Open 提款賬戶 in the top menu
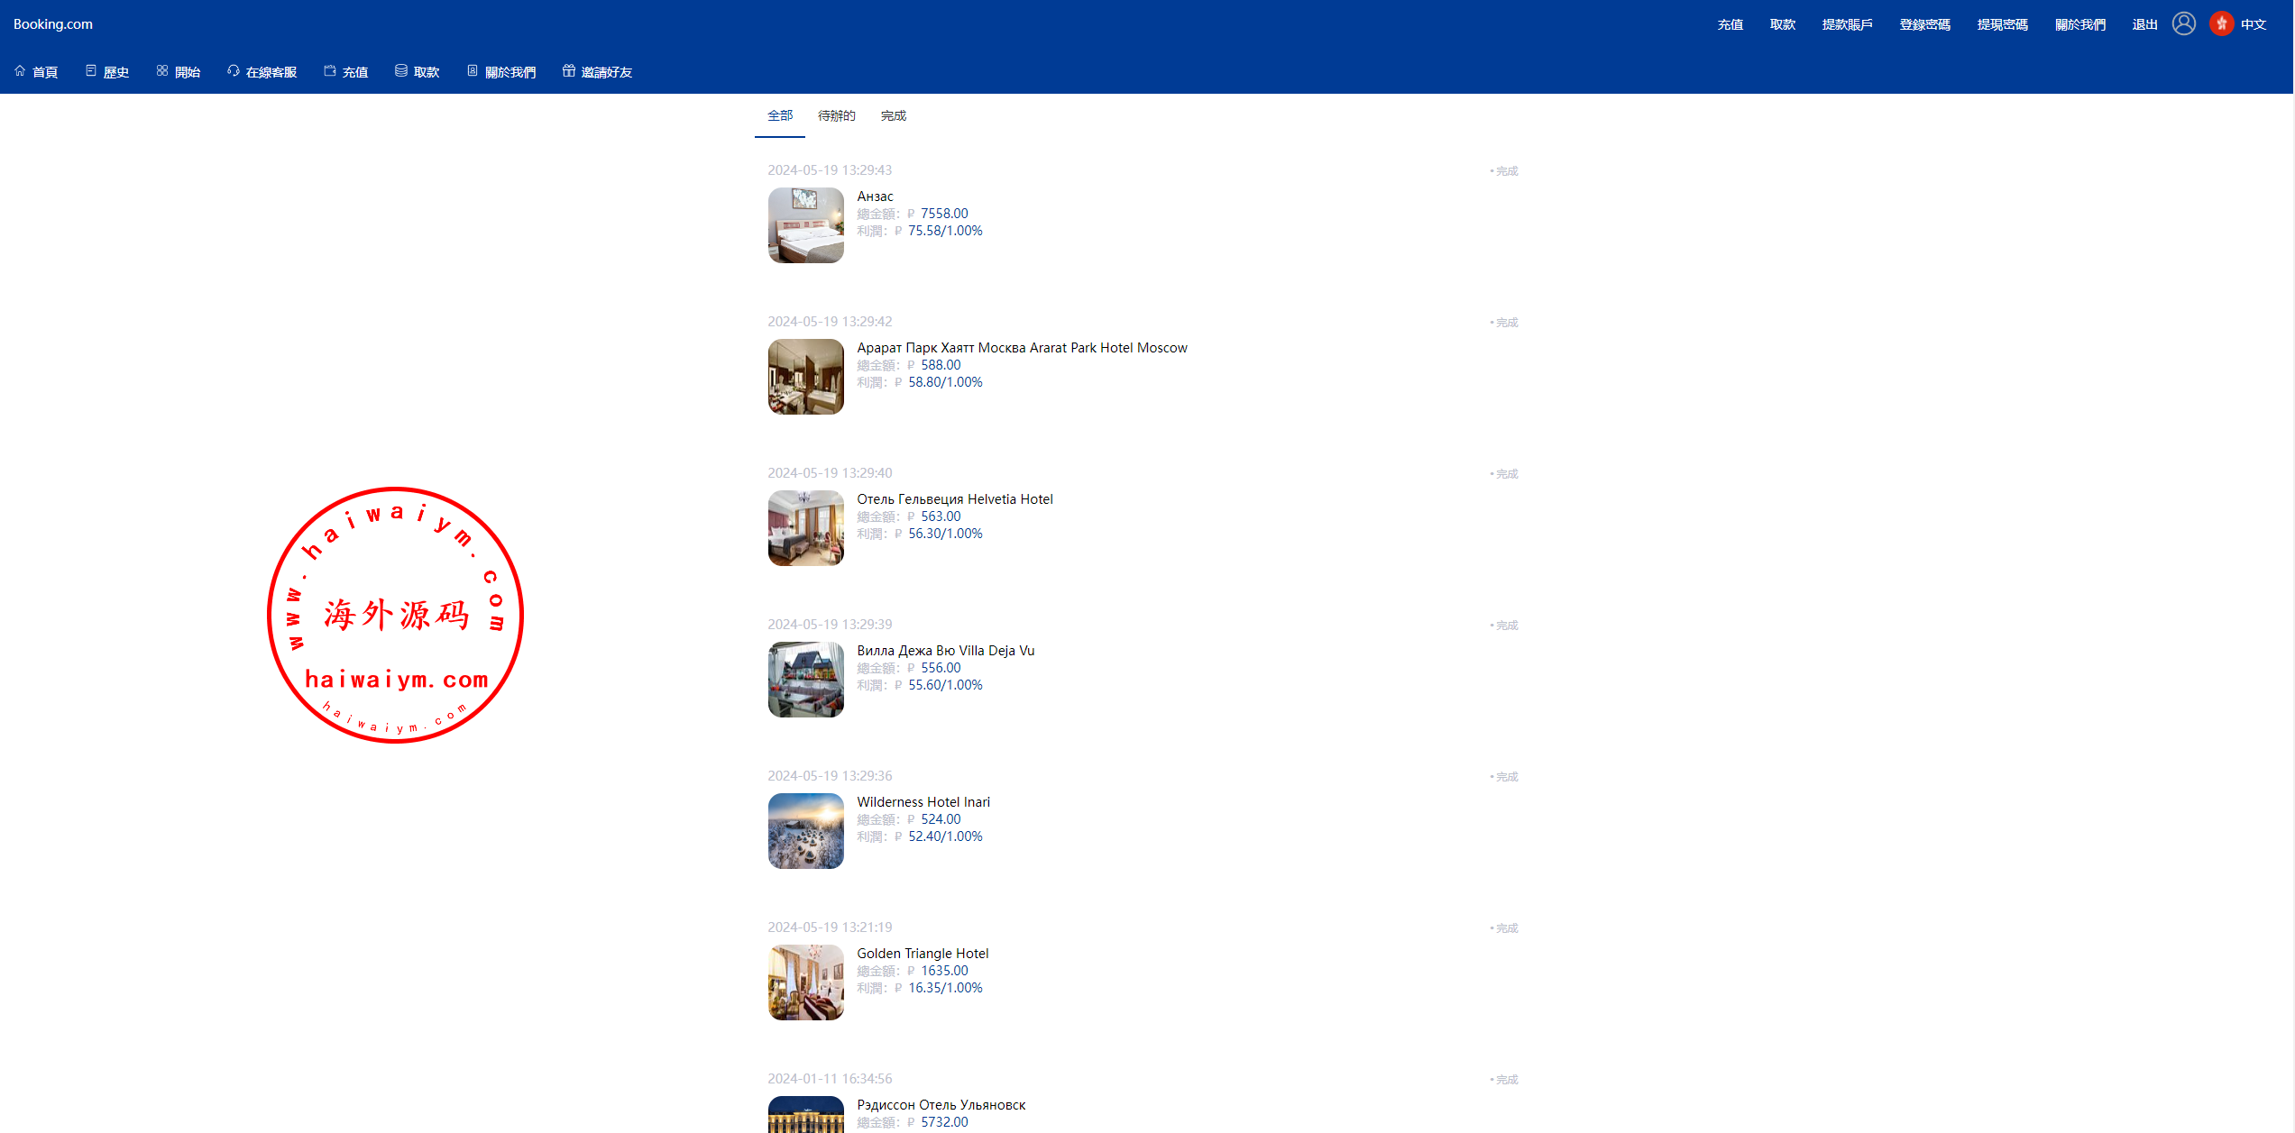This screenshot has width=2295, height=1133. pos(1847,24)
